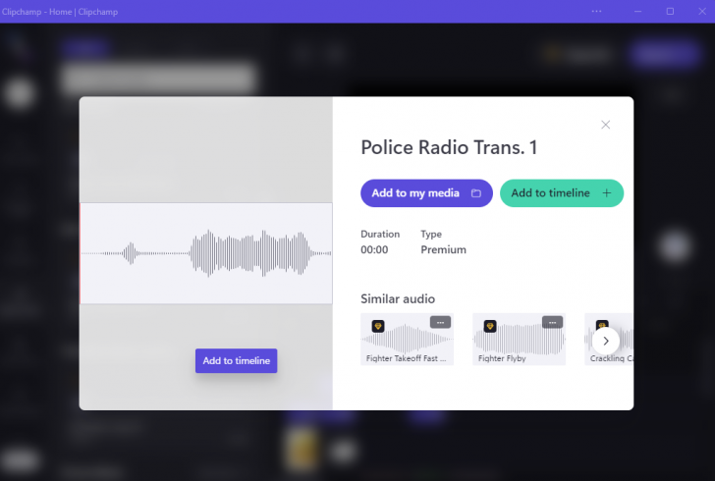
Task: Click the Add to my media button
Action: tap(426, 192)
